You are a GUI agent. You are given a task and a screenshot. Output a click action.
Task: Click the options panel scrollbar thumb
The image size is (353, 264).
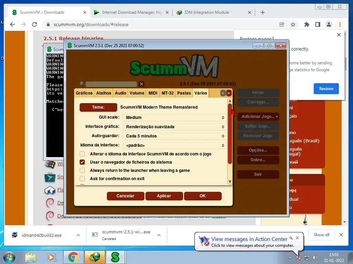pos(230,134)
